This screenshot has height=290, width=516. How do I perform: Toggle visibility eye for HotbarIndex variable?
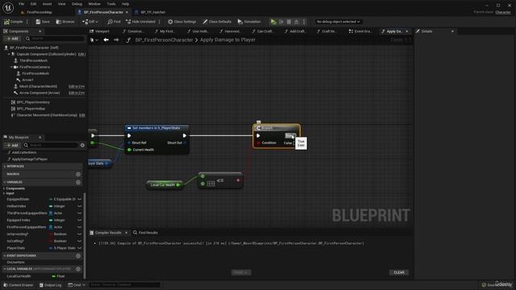(79, 206)
